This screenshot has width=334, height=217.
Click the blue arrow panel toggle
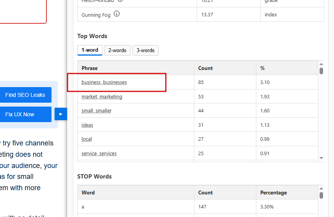point(60,114)
